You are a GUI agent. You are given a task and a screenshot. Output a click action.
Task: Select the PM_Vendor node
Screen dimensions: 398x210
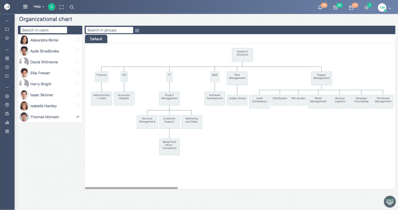298,100
